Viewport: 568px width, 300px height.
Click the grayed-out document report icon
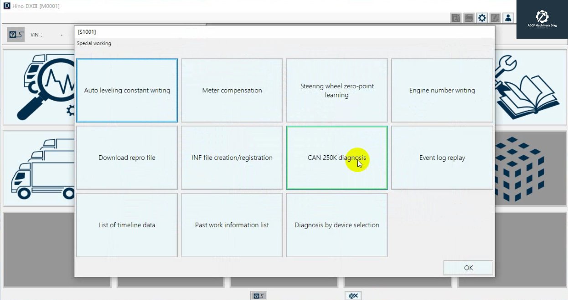click(456, 18)
